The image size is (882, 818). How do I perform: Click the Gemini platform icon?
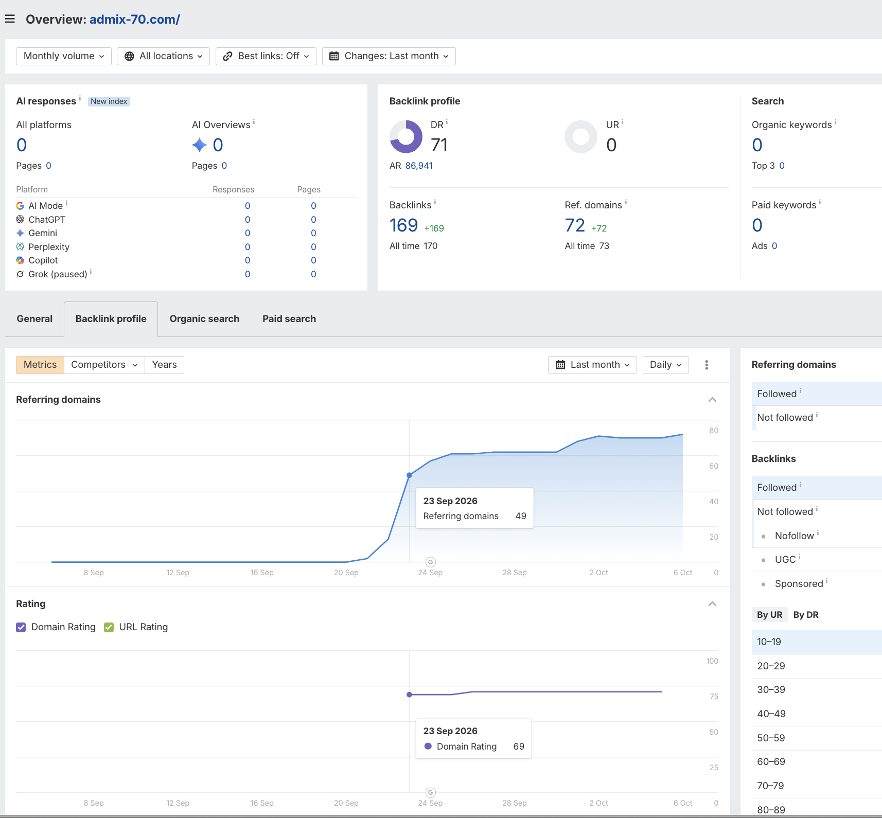tap(20, 233)
